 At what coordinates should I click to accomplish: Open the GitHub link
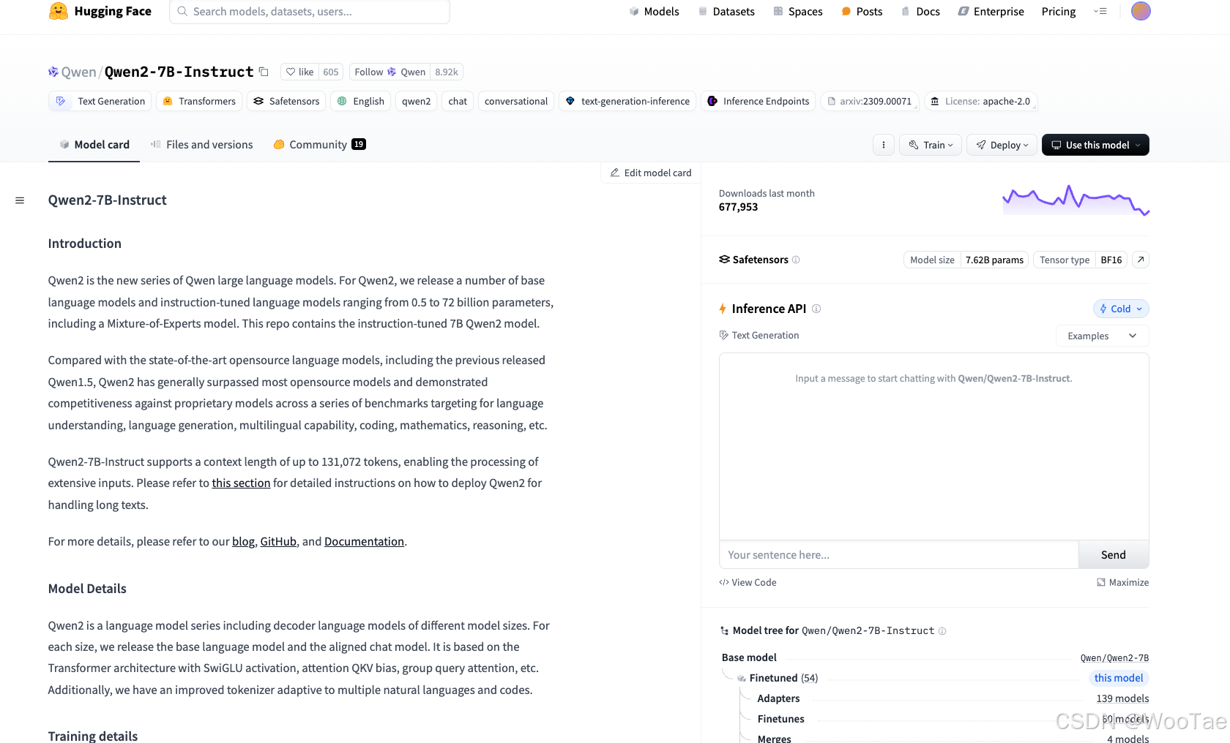[278, 541]
